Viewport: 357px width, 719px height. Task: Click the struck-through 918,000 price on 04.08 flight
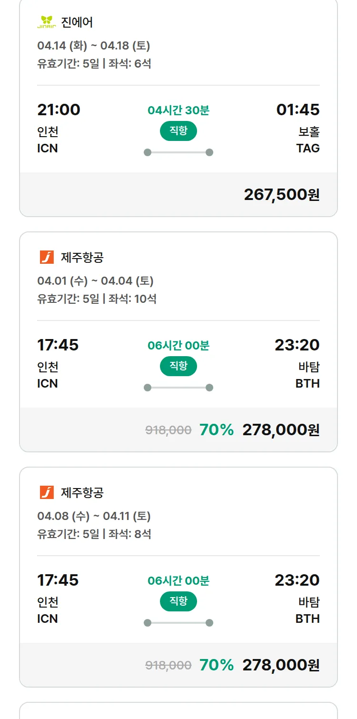coord(168,665)
